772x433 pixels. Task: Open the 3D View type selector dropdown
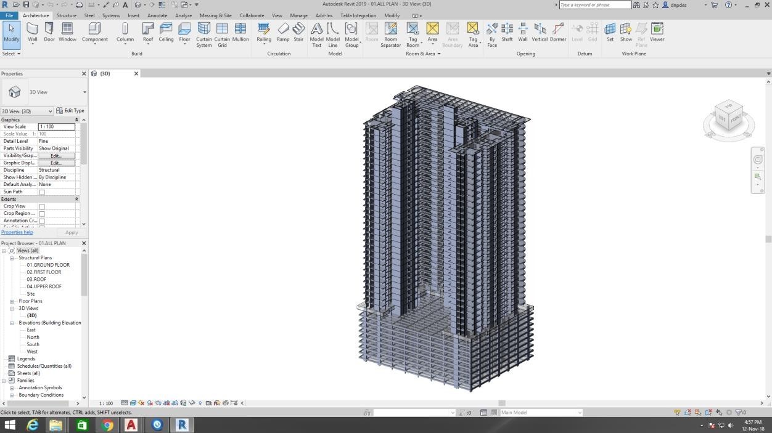(x=84, y=92)
